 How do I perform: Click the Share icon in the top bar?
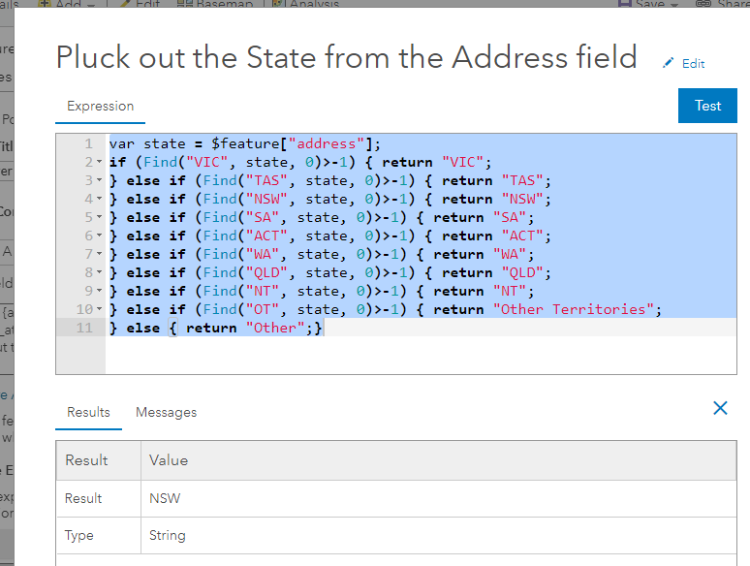click(x=703, y=4)
